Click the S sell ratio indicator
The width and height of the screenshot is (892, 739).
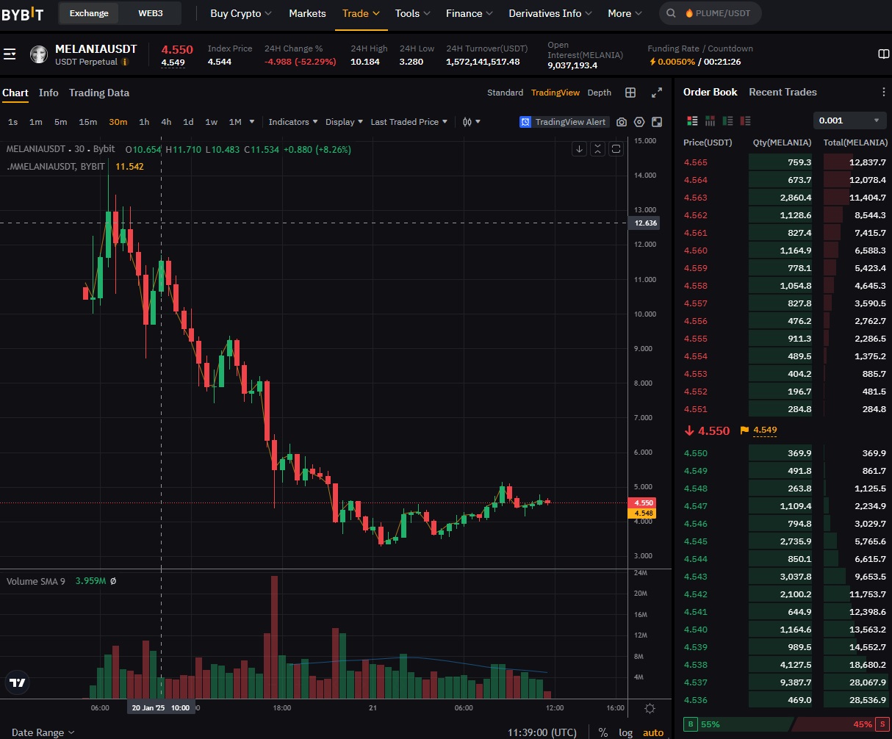tap(882, 724)
